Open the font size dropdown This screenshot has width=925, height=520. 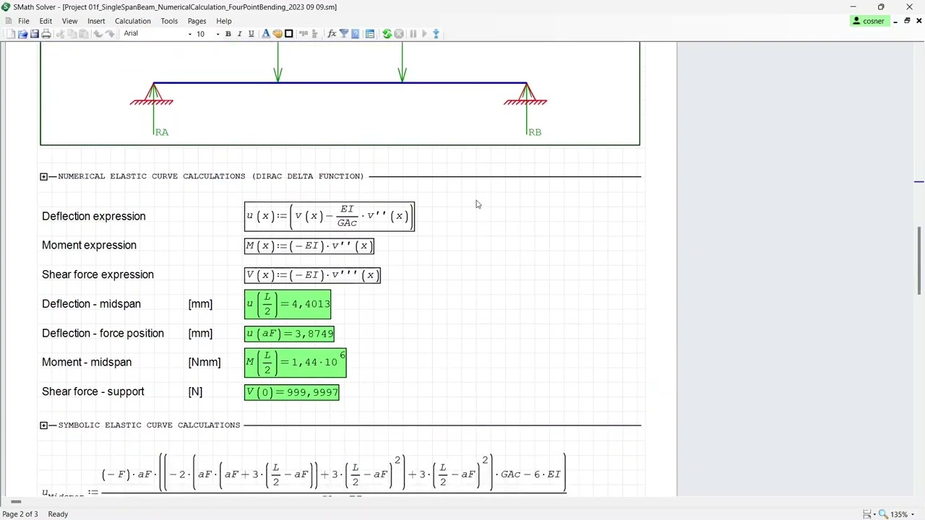tap(218, 34)
